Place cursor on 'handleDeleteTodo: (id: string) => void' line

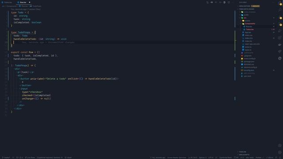(x=40, y=39)
